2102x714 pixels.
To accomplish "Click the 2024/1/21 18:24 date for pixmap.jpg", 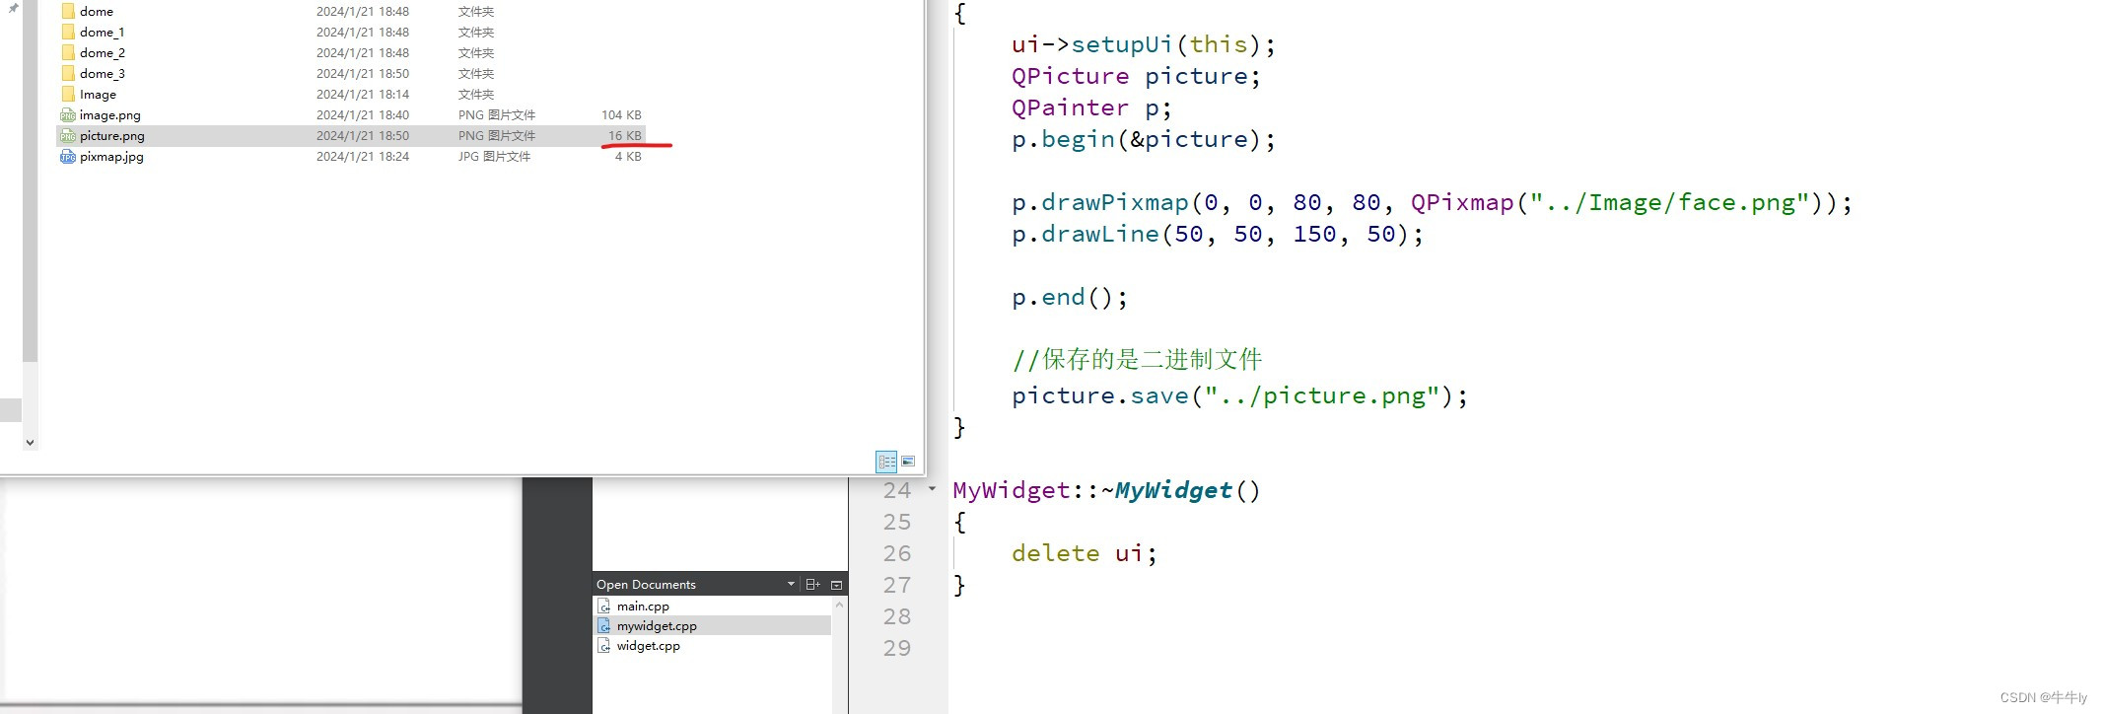I will [363, 157].
